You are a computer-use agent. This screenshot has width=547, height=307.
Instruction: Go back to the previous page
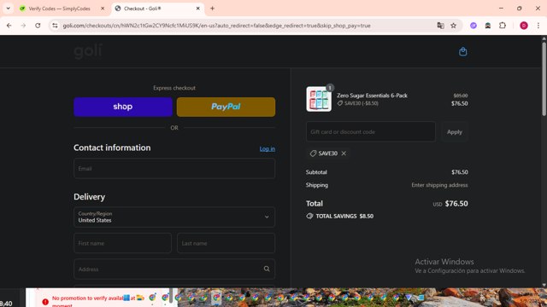point(9,26)
